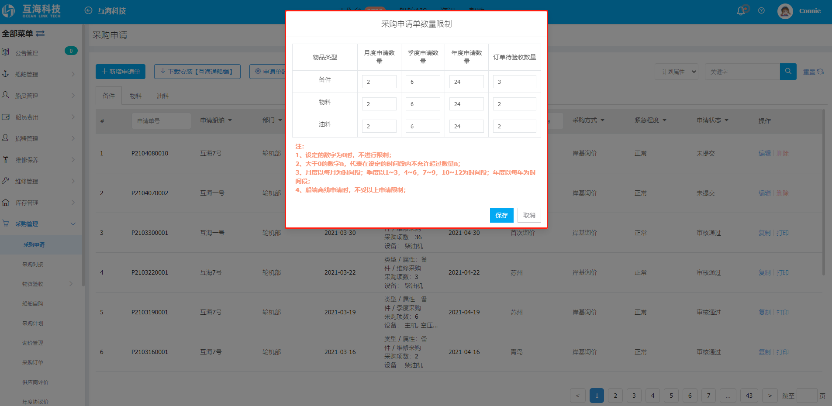Click the 油料 订单待验收数量 field
Screen dimensions: 832x406
514,126
